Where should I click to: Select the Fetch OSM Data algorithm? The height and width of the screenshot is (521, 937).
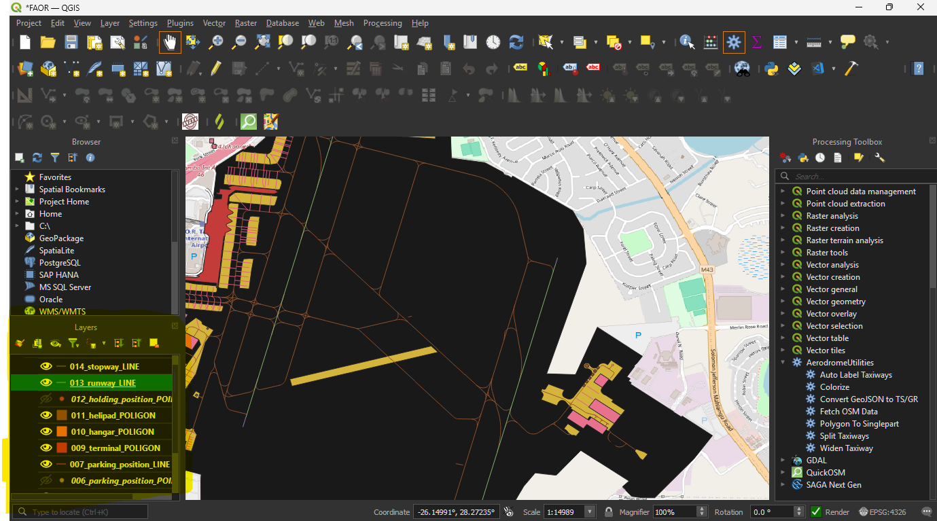click(x=848, y=412)
